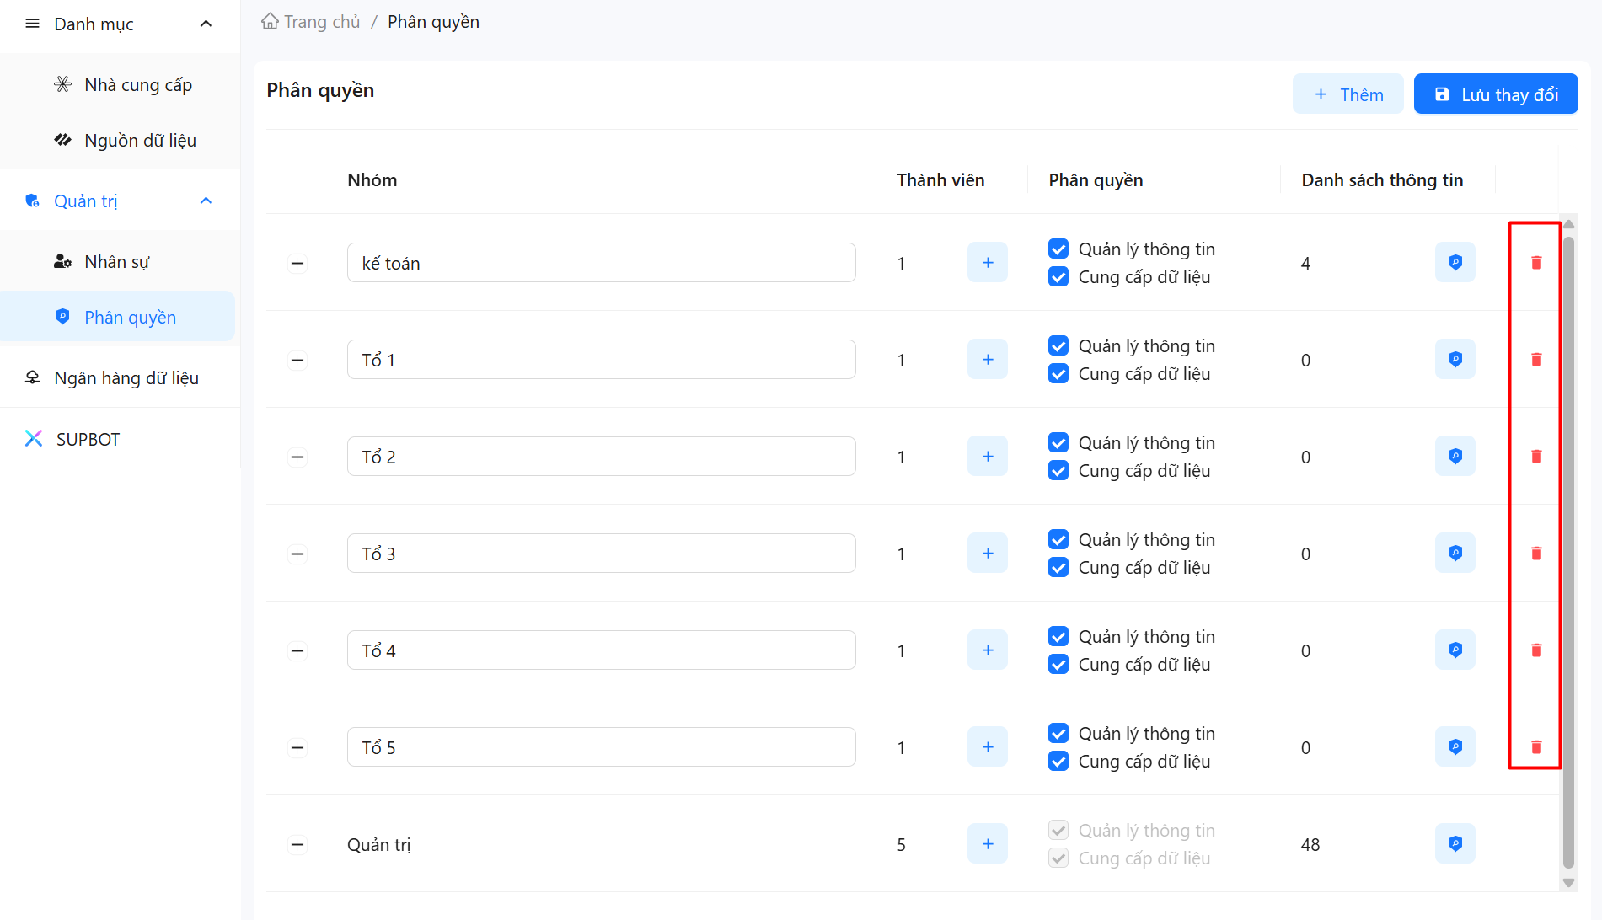Screen dimensions: 1602x920
Task: Open Nhân sự in sidebar
Action: pyautogui.click(x=116, y=262)
